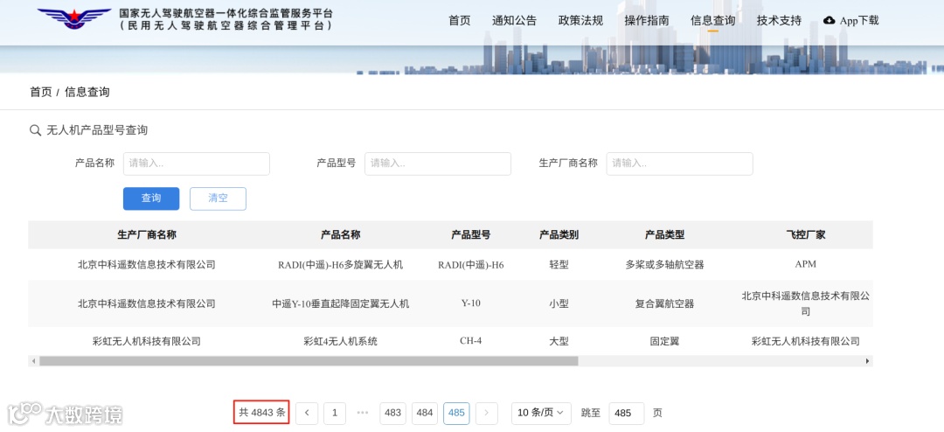Viewport: 944px width, 432px height.
Task: Go to page 483 in pagination
Action: click(x=392, y=413)
